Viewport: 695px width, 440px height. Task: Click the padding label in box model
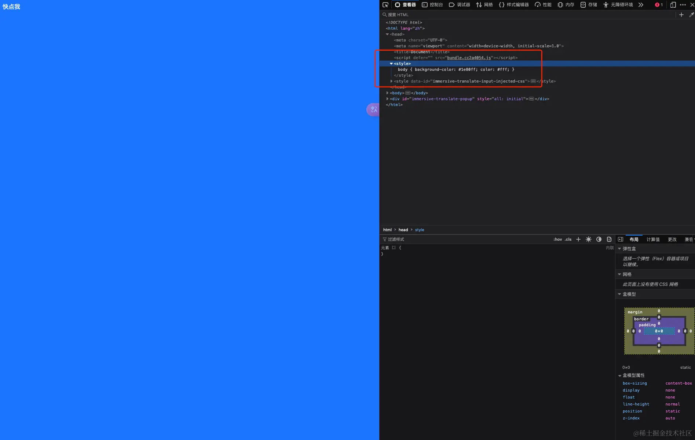[x=647, y=325]
